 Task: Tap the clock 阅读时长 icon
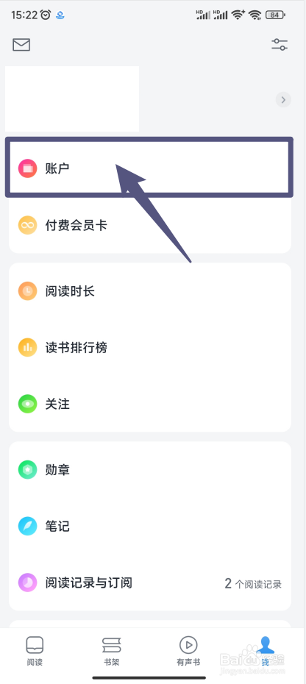point(27,291)
